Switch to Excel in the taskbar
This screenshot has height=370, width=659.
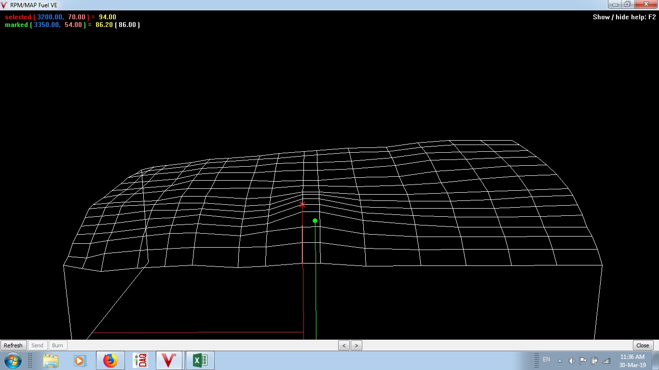pyautogui.click(x=200, y=360)
